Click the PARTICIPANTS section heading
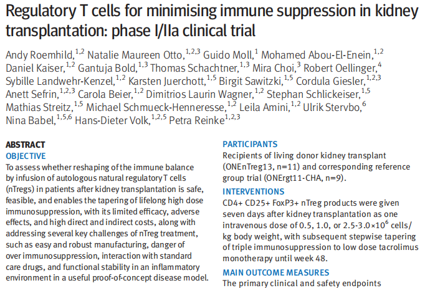425x288 pixels. 251,144
